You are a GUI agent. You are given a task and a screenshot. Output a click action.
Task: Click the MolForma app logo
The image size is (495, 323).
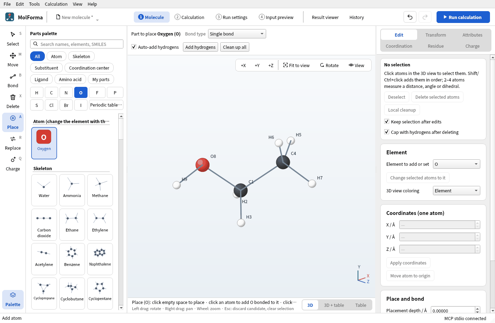10,17
